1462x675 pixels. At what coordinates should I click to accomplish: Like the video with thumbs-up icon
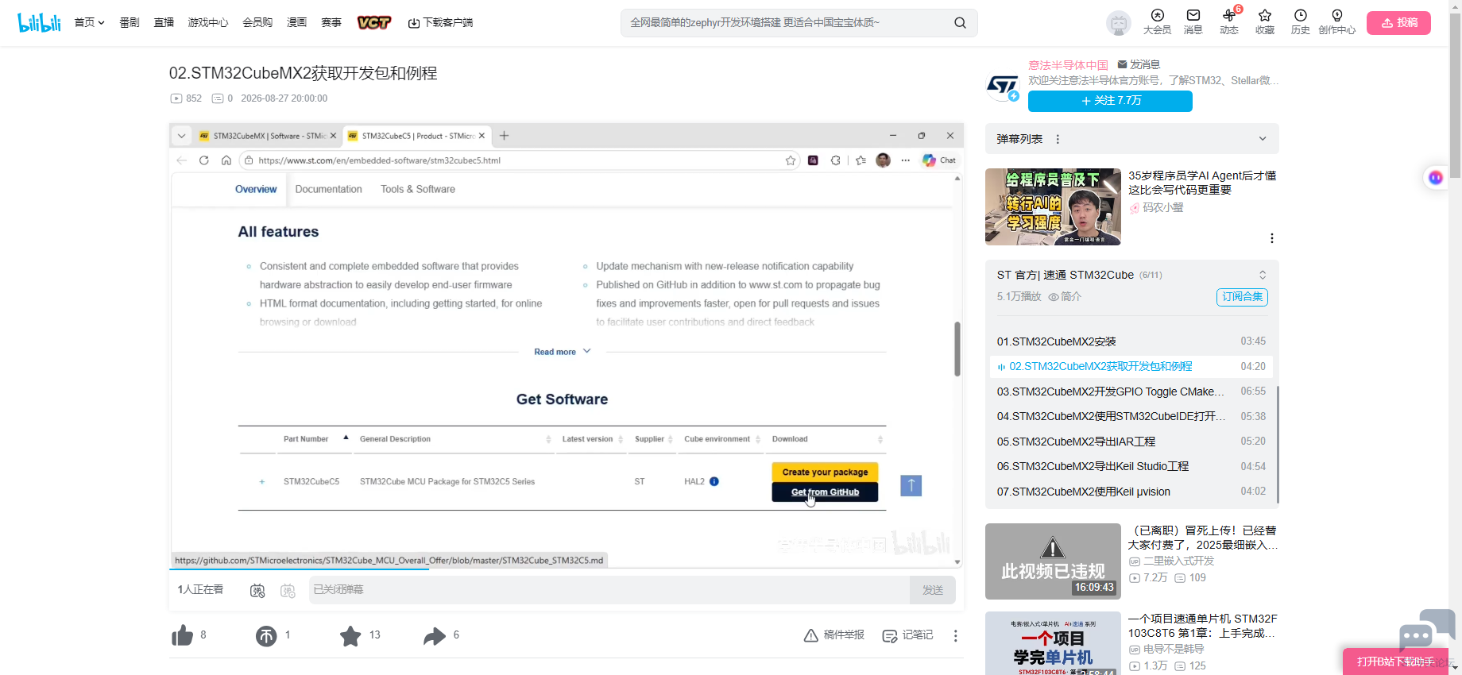pos(183,635)
